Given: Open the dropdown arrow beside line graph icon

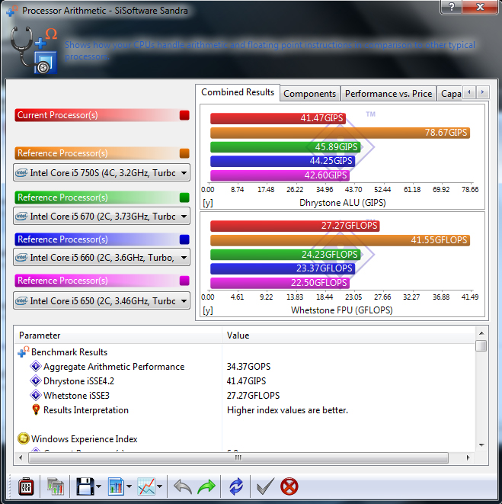Looking at the screenshot, I should click(160, 486).
